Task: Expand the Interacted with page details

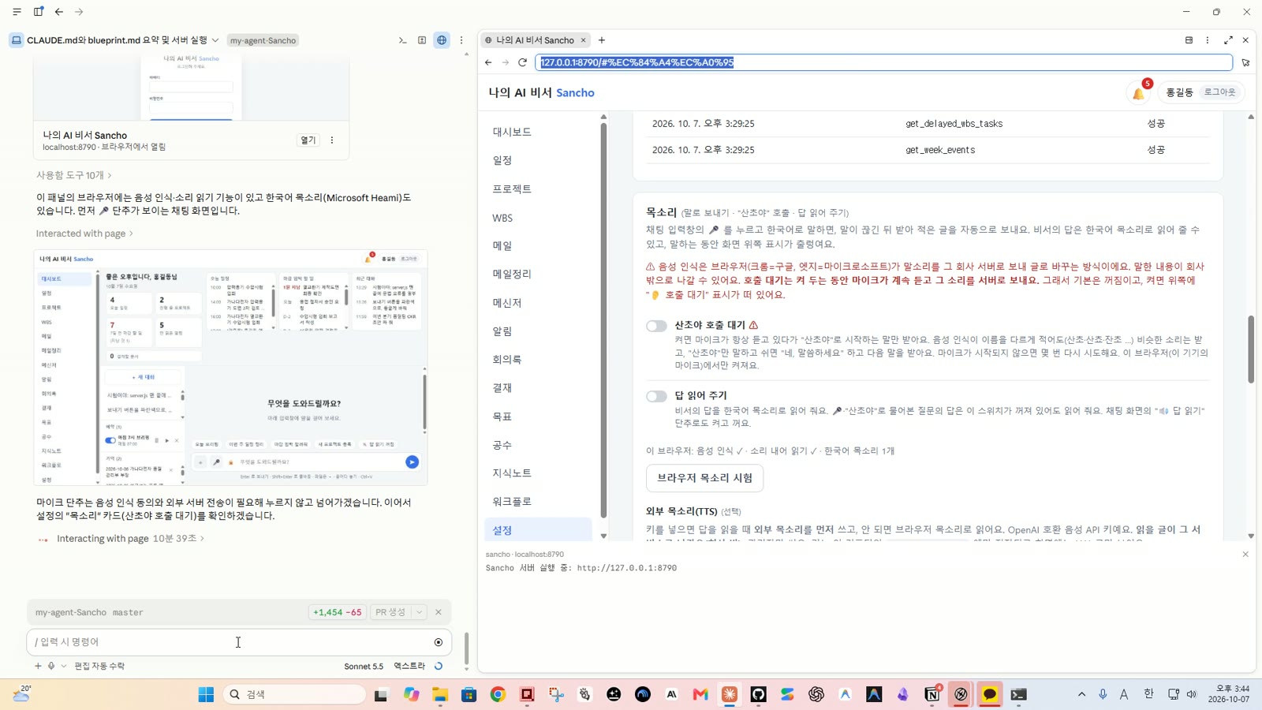Action: click(x=84, y=234)
